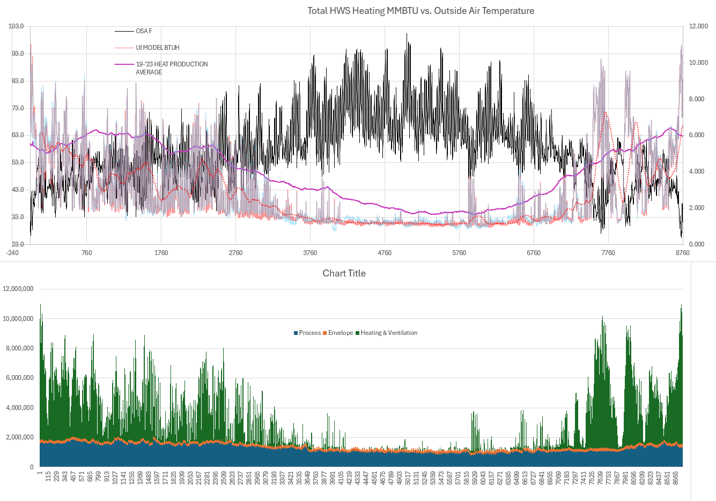Select the 'Total HWS Heating MMBTU' chart title

[420, 11]
